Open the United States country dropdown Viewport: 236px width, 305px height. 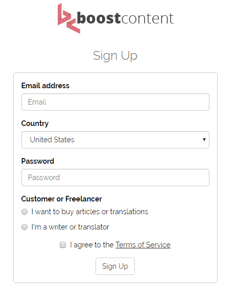pos(115,140)
